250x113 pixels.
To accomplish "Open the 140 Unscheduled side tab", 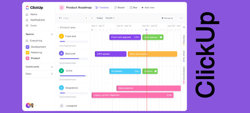I will [x=184, y=75].
